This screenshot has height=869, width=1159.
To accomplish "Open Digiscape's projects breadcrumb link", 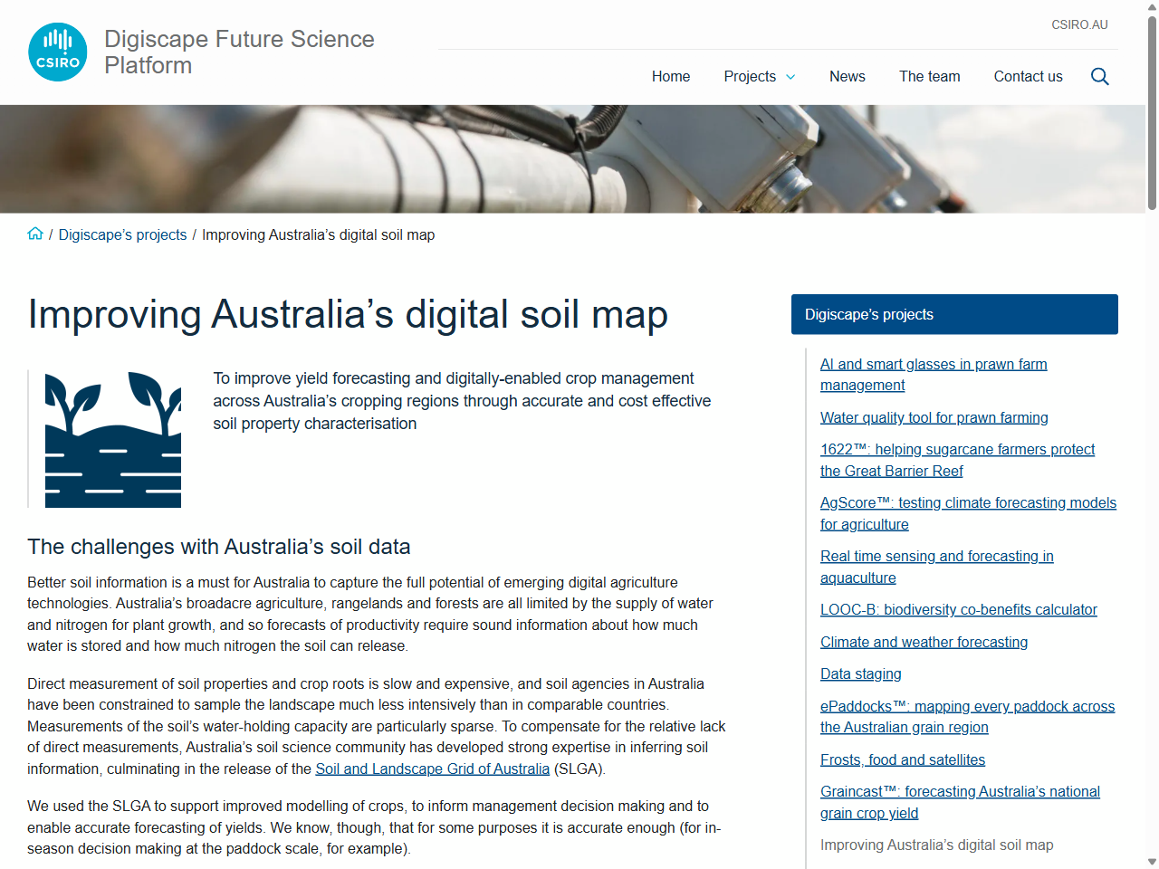I will coord(122,234).
